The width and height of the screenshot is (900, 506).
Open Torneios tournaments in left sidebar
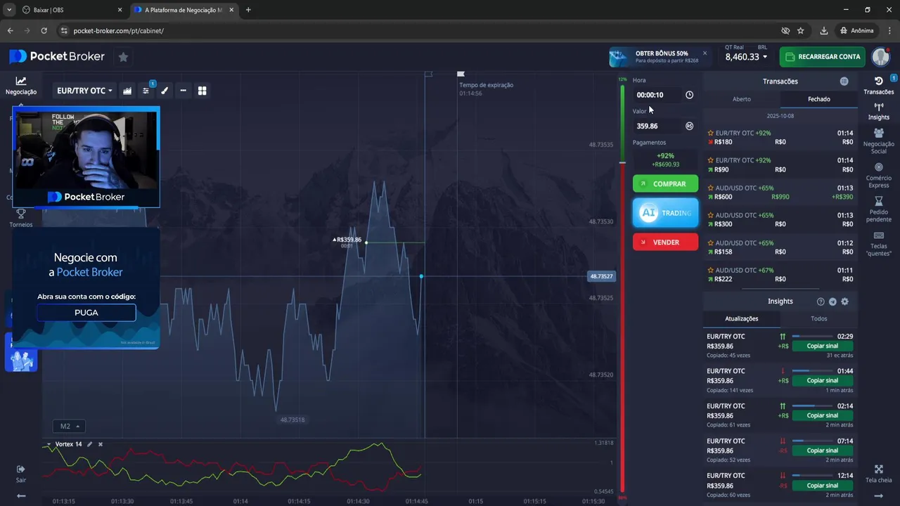[x=21, y=218]
